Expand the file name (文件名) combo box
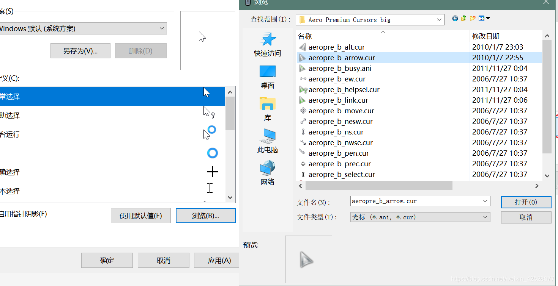The height and width of the screenshot is (286, 558). point(485,201)
